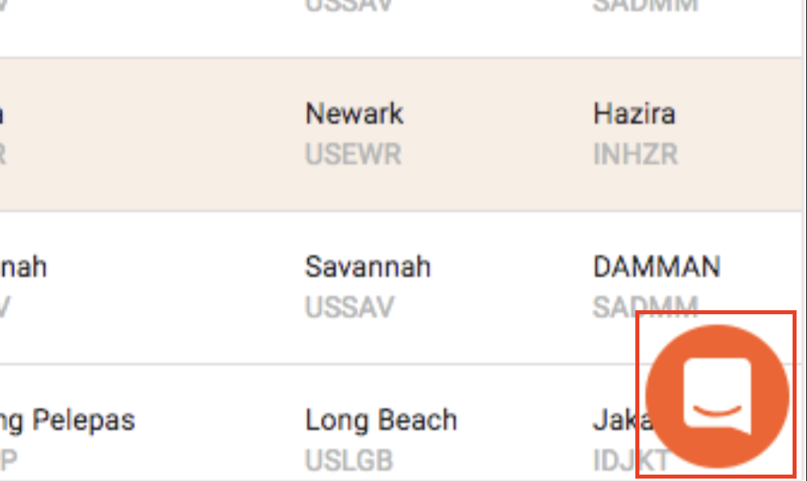This screenshot has width=807, height=481.
Task: Click SADMM code beneath DAMMAN
Action: click(646, 307)
